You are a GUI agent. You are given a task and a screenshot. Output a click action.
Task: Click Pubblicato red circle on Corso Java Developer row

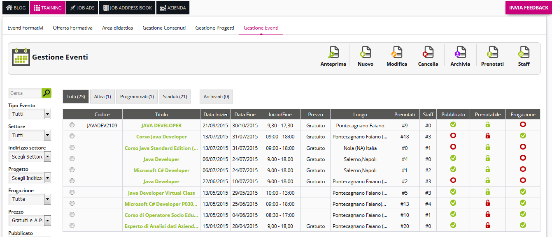453,136
